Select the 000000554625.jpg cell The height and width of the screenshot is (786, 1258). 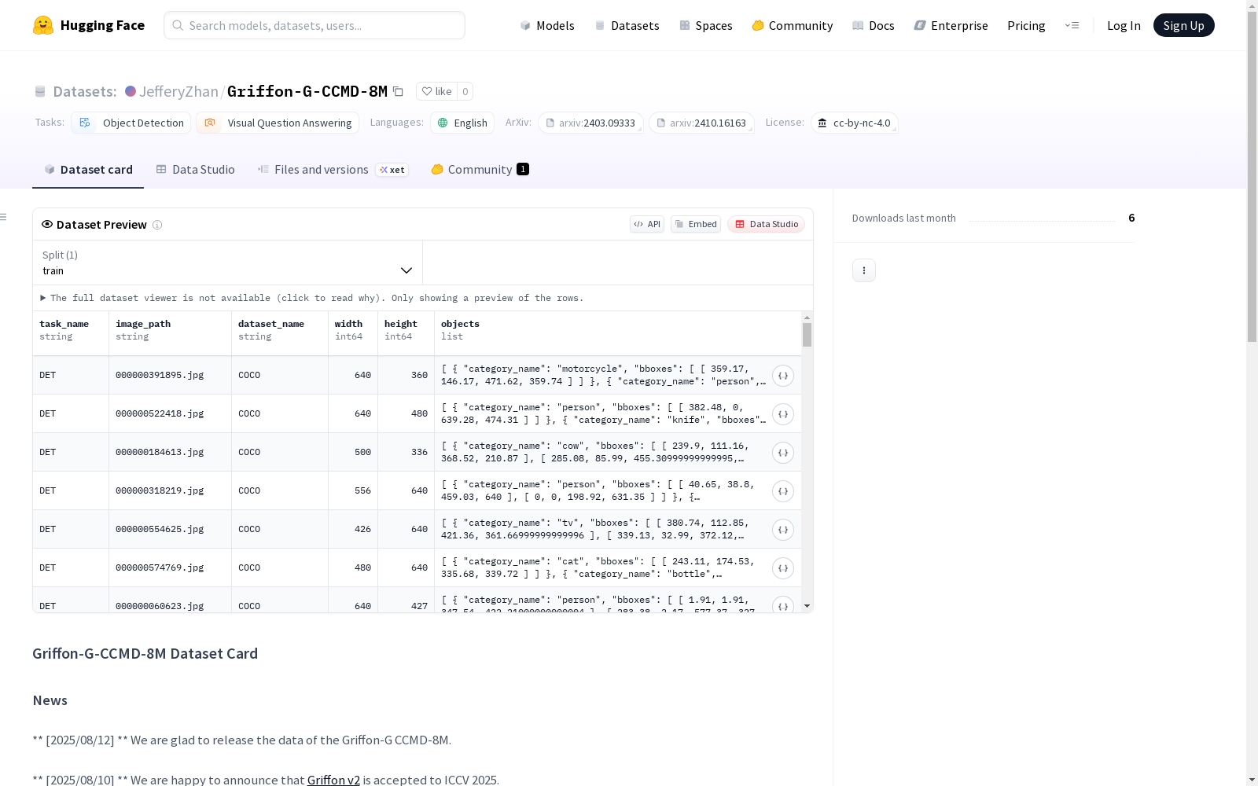[x=170, y=530]
